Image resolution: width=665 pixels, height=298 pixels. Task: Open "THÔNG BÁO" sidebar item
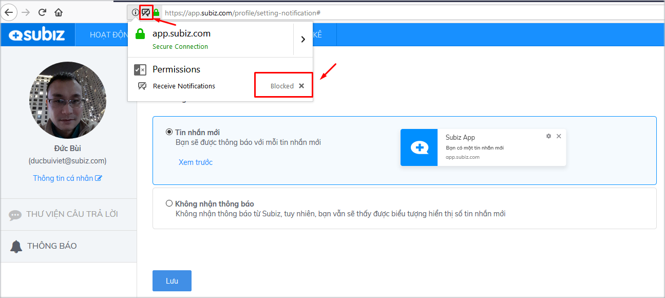pos(51,246)
